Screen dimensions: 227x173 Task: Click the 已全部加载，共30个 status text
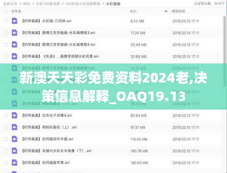point(209,4)
